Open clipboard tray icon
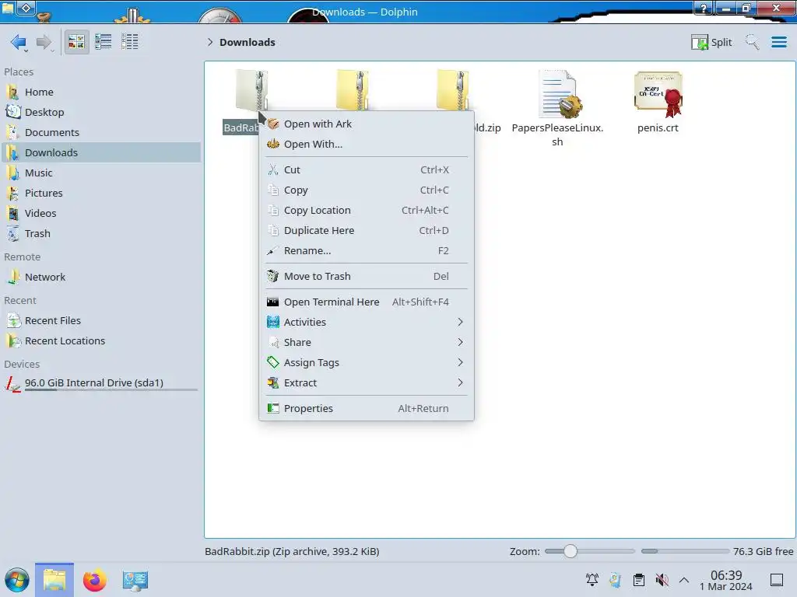 coord(639,580)
